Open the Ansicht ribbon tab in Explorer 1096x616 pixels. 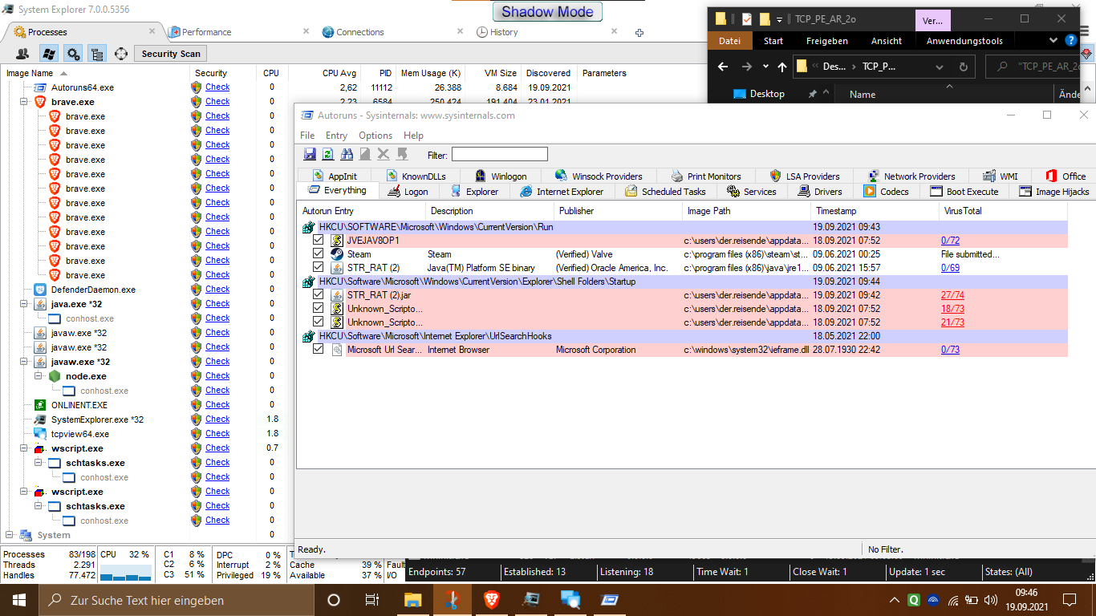[x=886, y=41]
